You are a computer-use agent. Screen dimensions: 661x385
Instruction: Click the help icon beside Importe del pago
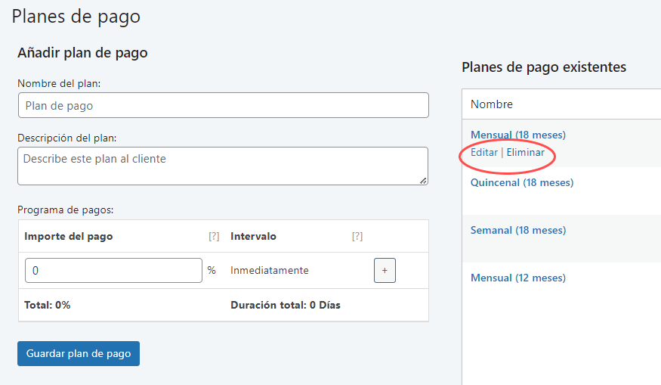coord(214,237)
